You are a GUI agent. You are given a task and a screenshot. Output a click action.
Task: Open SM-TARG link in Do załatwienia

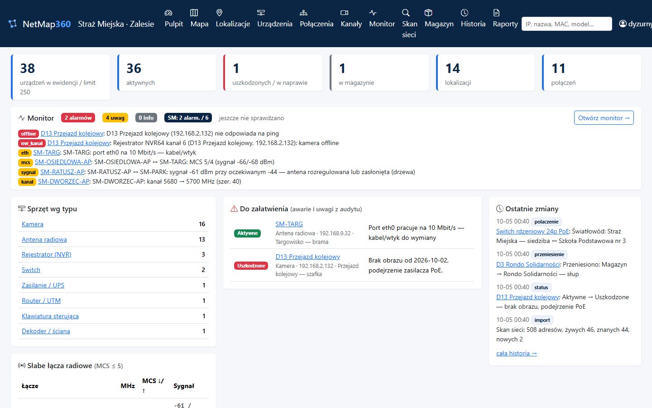click(x=289, y=224)
